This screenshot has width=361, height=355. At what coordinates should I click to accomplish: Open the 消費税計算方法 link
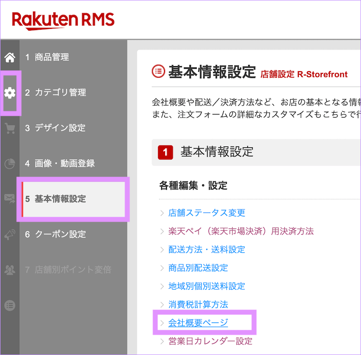coord(198,305)
